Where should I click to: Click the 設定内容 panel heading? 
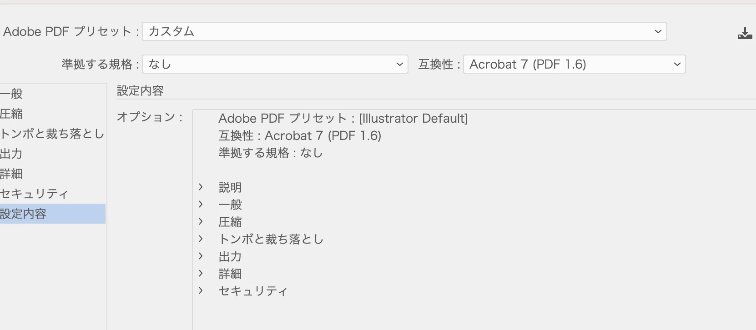(x=140, y=91)
